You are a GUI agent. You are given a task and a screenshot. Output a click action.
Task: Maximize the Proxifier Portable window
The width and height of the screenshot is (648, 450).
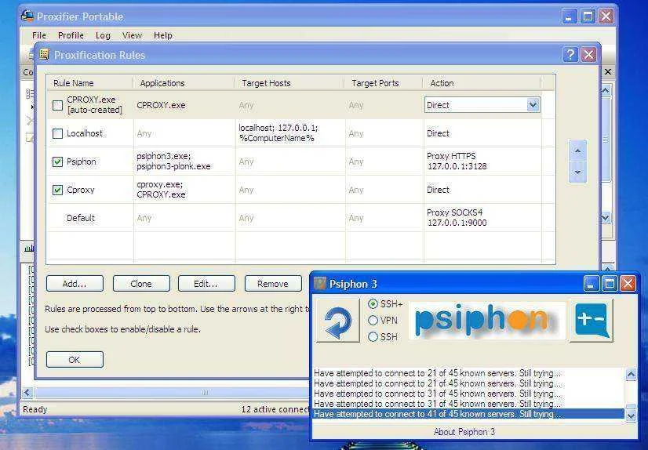tap(588, 16)
